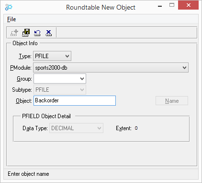Image resolution: width=202 pixels, height=183 pixels.
Task: Click inside the Group text area
Action: [56, 79]
